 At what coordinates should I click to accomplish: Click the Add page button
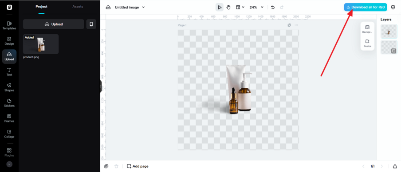tap(138, 166)
